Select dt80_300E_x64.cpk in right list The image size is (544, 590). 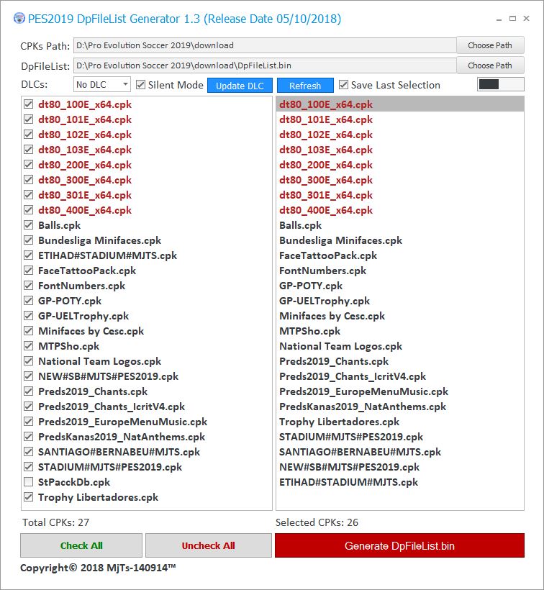click(x=400, y=180)
